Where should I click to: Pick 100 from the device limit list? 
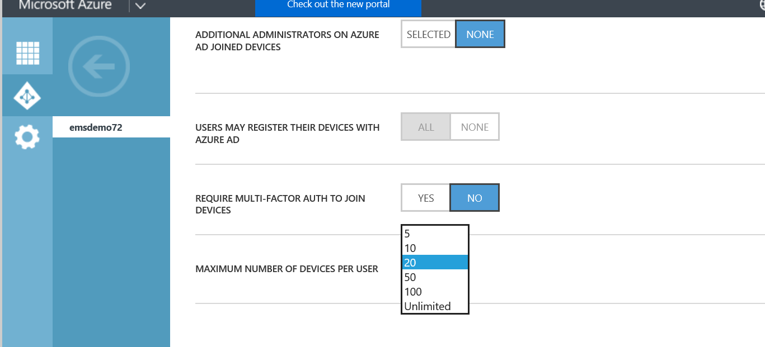click(x=435, y=292)
